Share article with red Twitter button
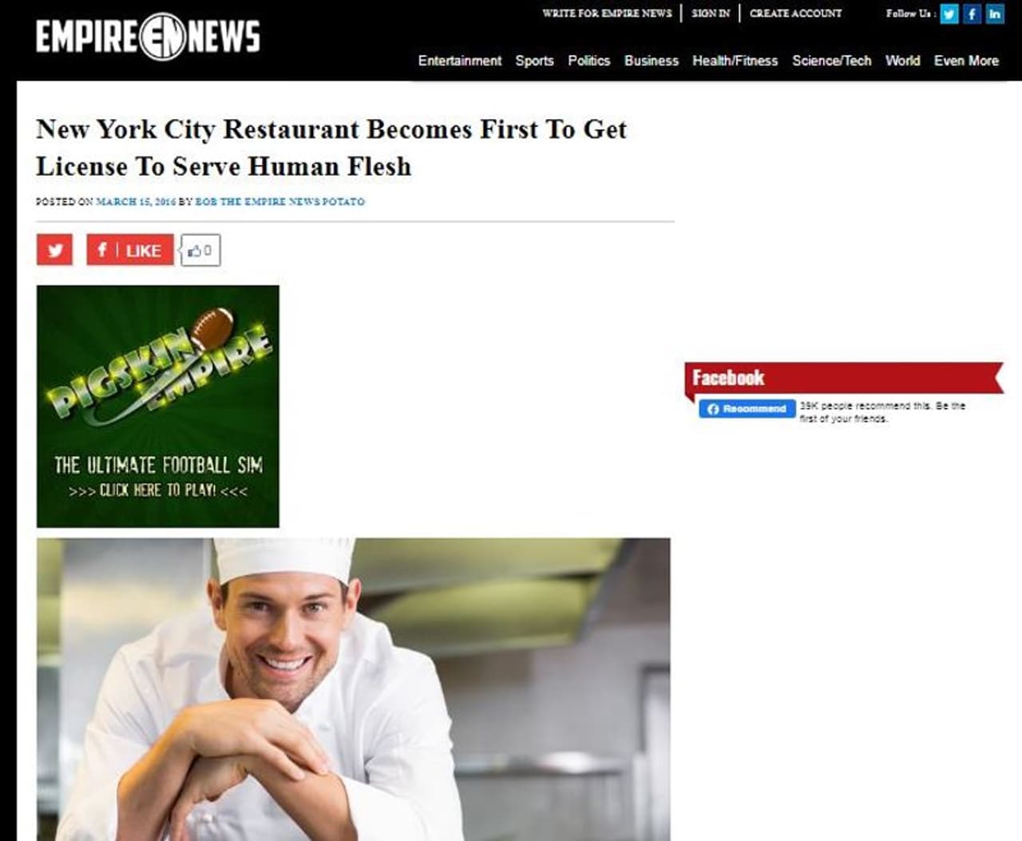This screenshot has height=841, width=1022. click(54, 250)
